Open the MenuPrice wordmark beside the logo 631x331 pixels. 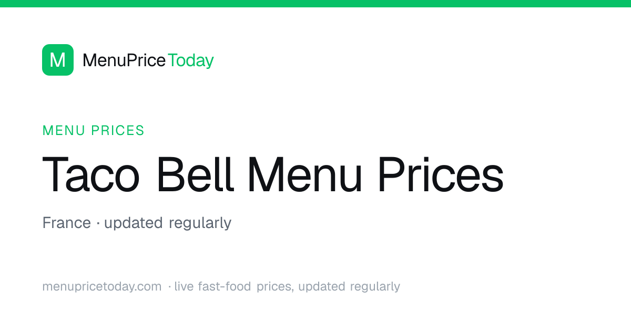124,60
